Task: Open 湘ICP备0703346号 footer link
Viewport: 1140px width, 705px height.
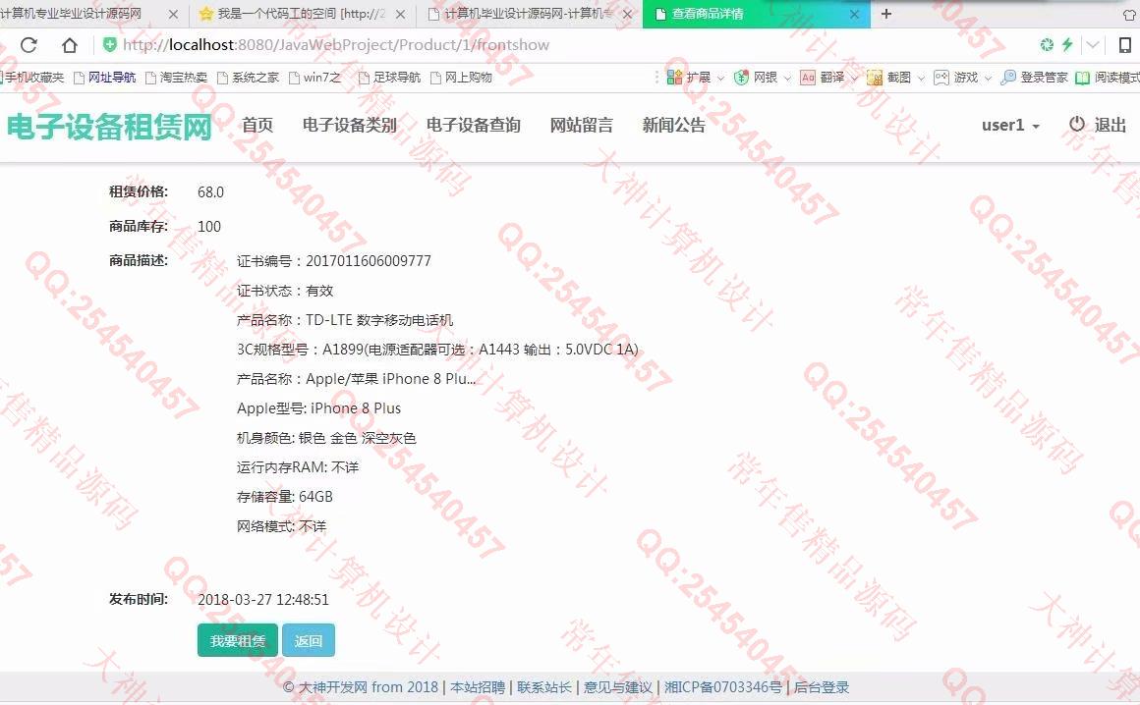Action: pos(723,687)
